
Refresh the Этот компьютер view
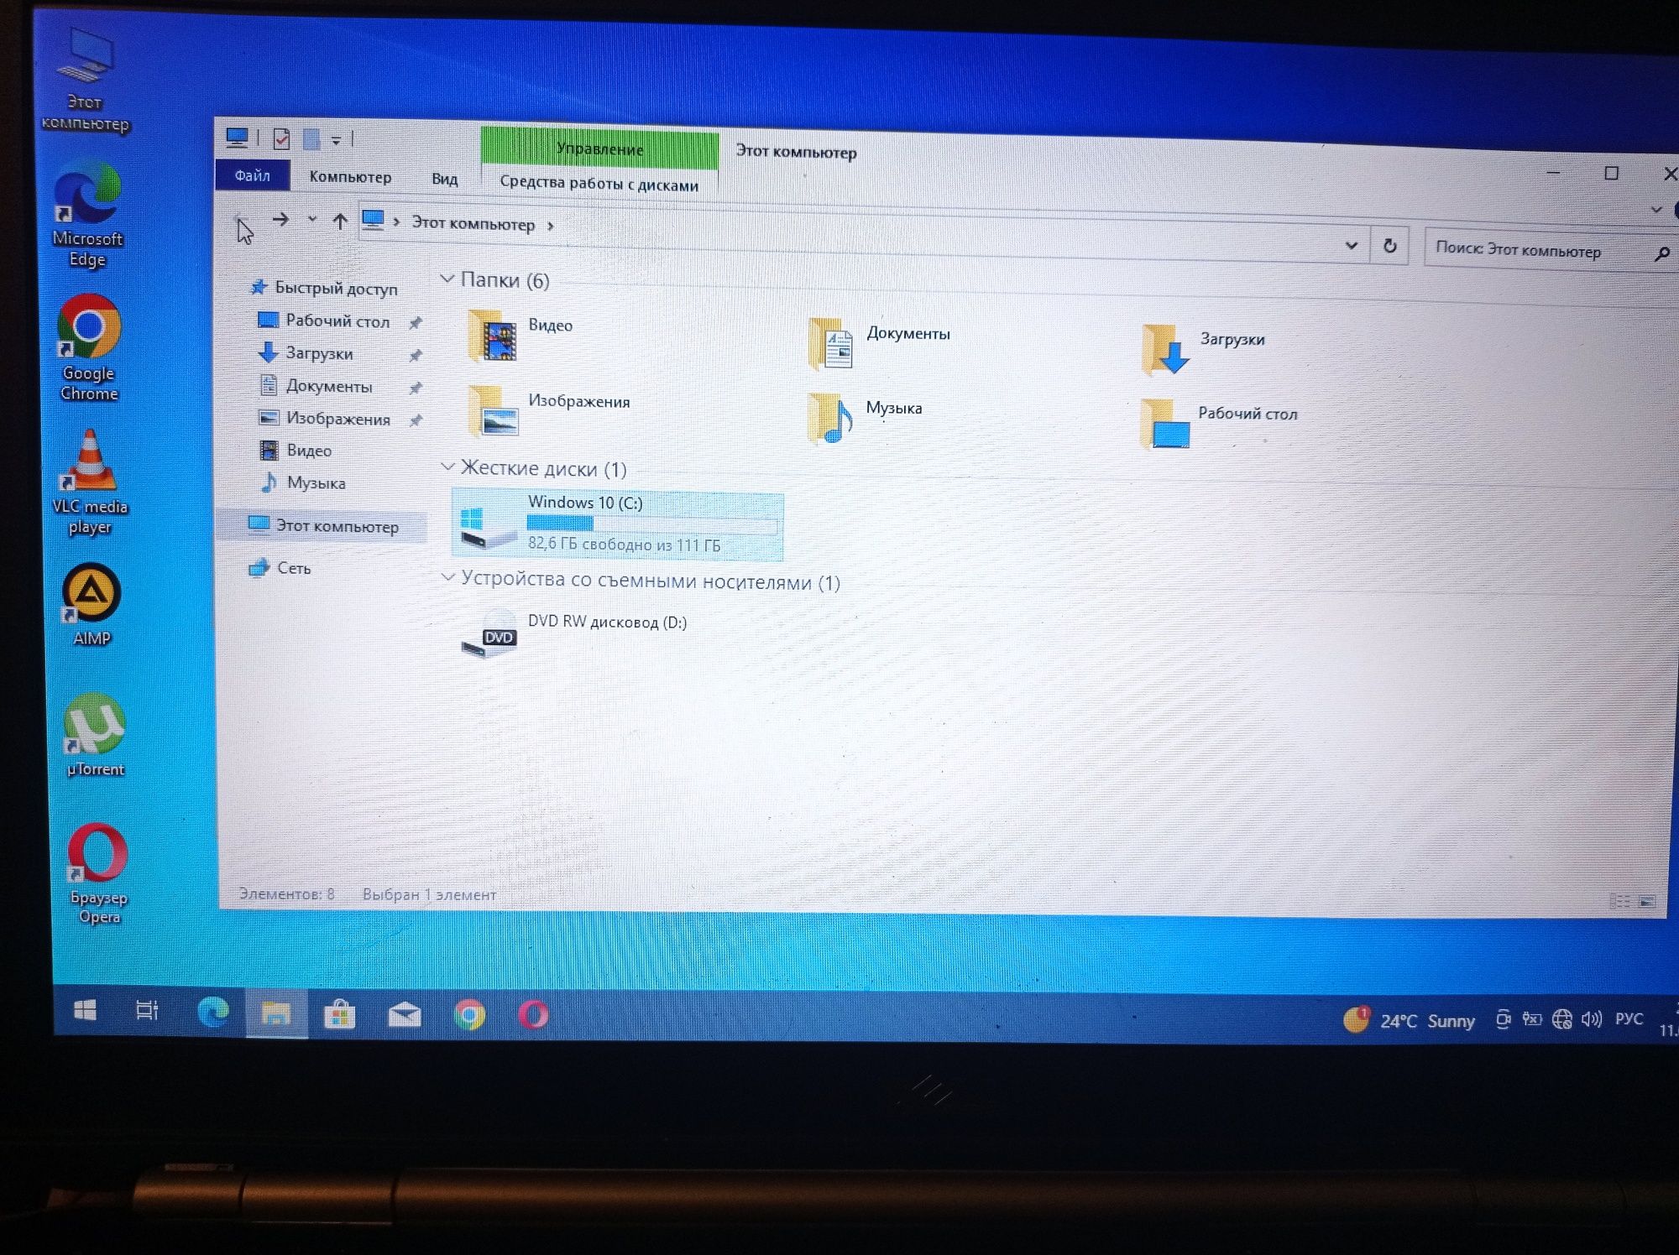[1390, 246]
